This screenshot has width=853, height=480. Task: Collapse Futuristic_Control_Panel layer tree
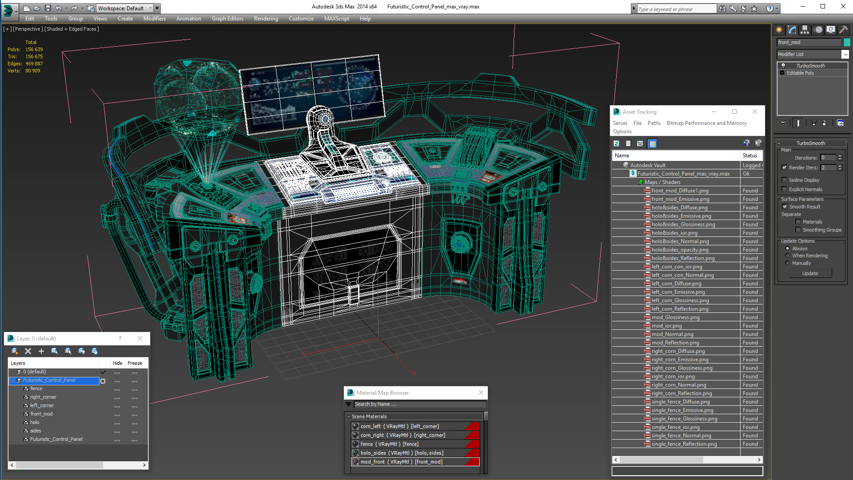coord(12,380)
